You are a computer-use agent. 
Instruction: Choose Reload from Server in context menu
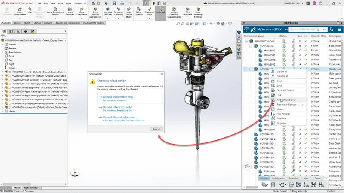click(x=286, y=100)
